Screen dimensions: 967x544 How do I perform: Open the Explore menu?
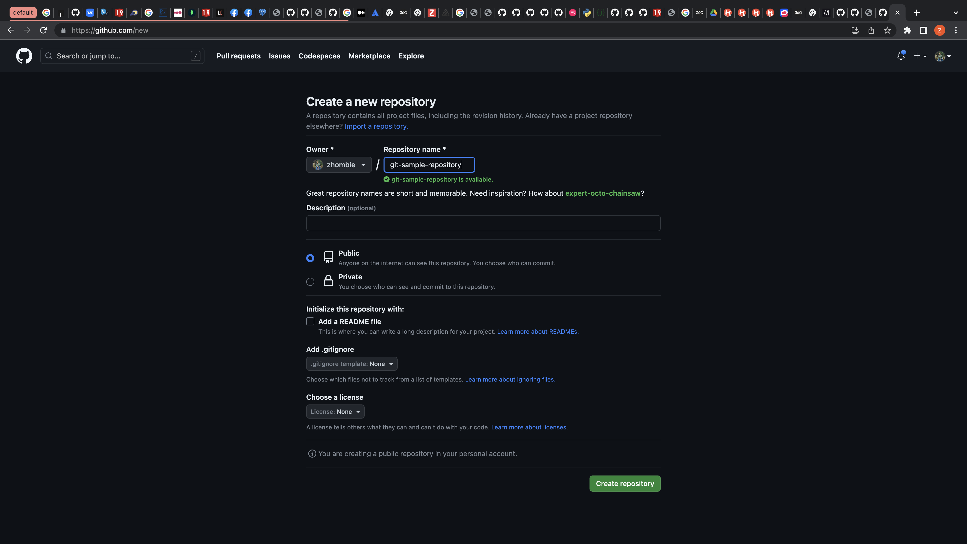click(411, 56)
